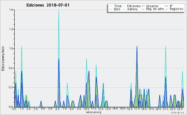Viewport: 187px width, 115px height.
Task: Click the '6 h' x-axis label
Action: point(57,109)
